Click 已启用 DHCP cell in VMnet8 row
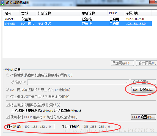 (114, 24)
